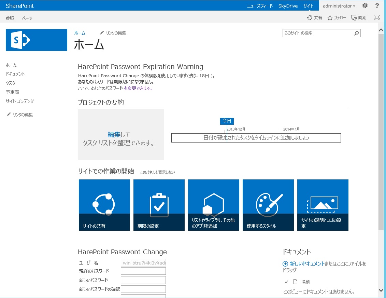
Task: Click the 共有 share icon
Action: coord(310,17)
